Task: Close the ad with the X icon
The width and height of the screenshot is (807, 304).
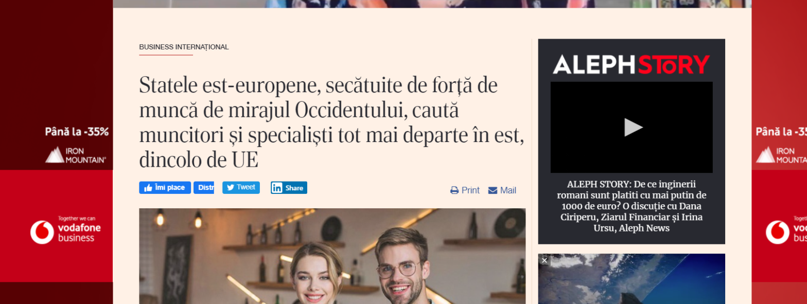Action: [x=545, y=260]
